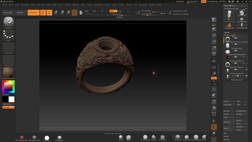The width and height of the screenshot is (252, 142).
Task: Click the BPR render icon
Action: click(x=214, y=20)
